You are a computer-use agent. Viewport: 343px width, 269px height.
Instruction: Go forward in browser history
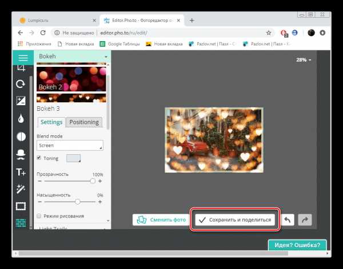click(31, 33)
